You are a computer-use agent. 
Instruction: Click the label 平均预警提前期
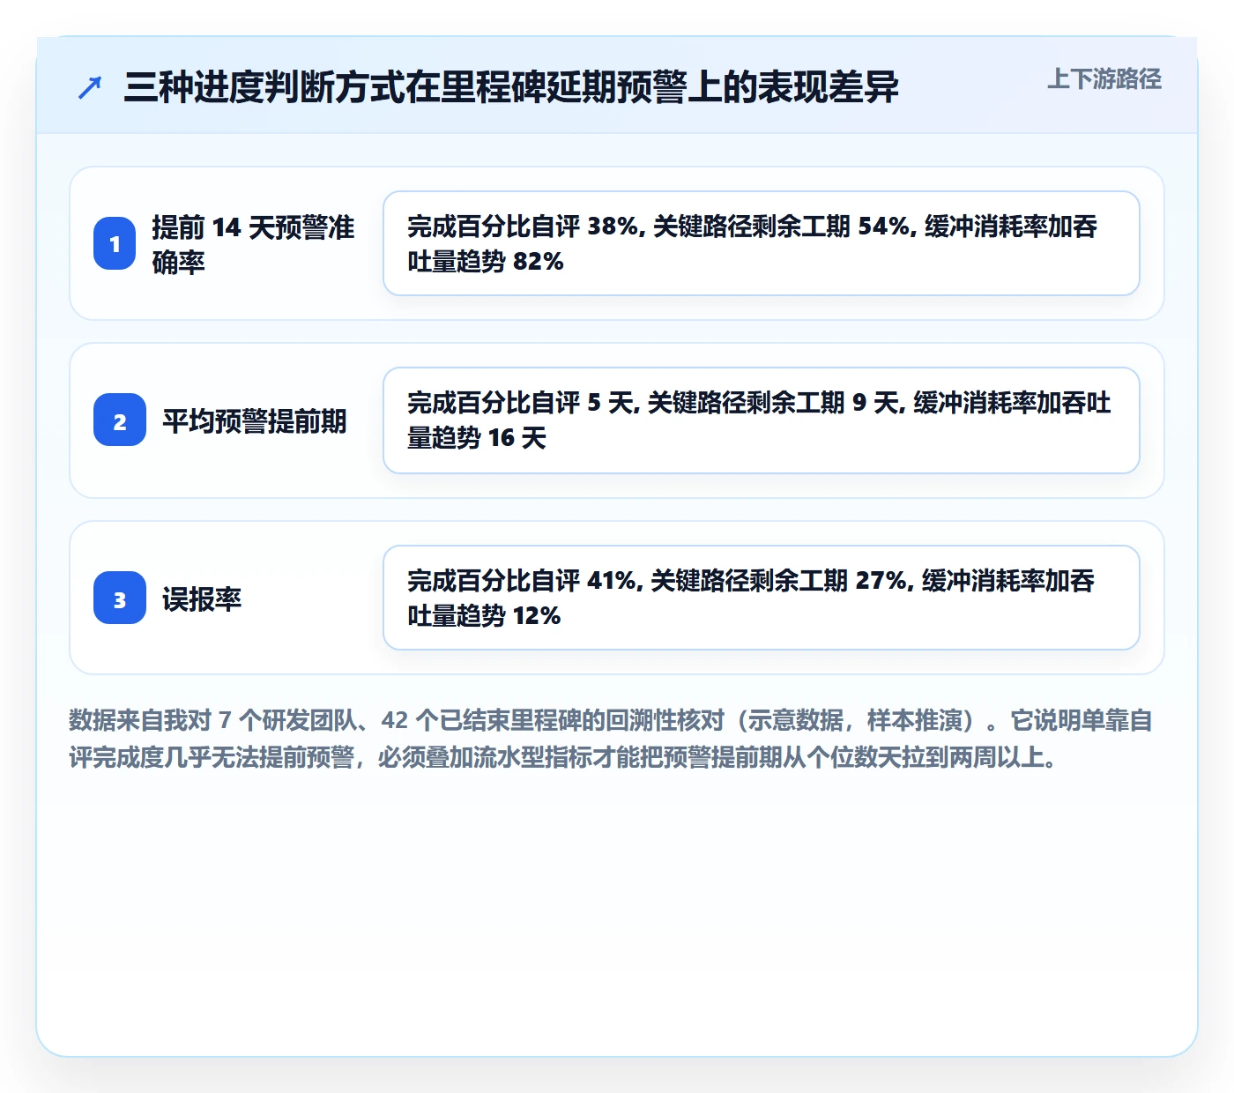(255, 420)
